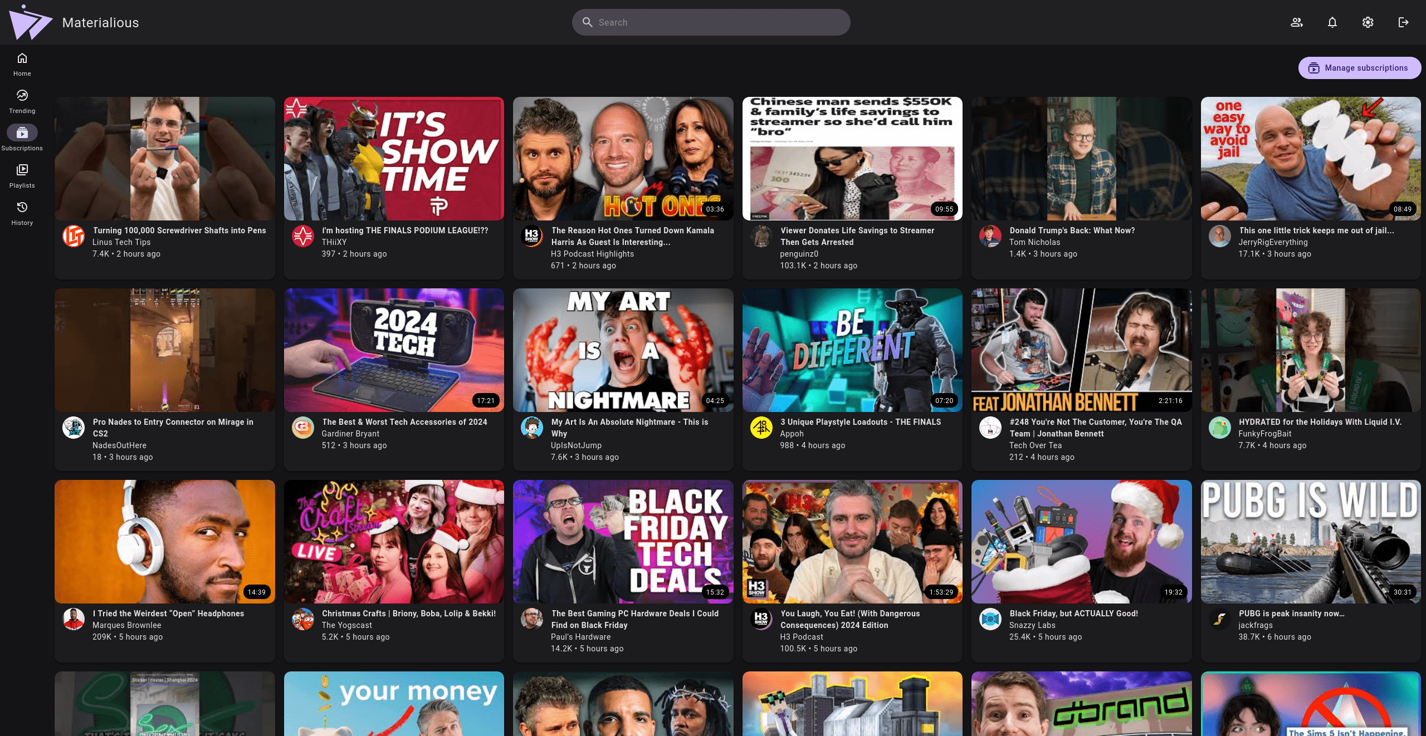Open the '2024 Tech' accessories video thumbnail
Screen dimensions: 1426x736
click(x=394, y=350)
